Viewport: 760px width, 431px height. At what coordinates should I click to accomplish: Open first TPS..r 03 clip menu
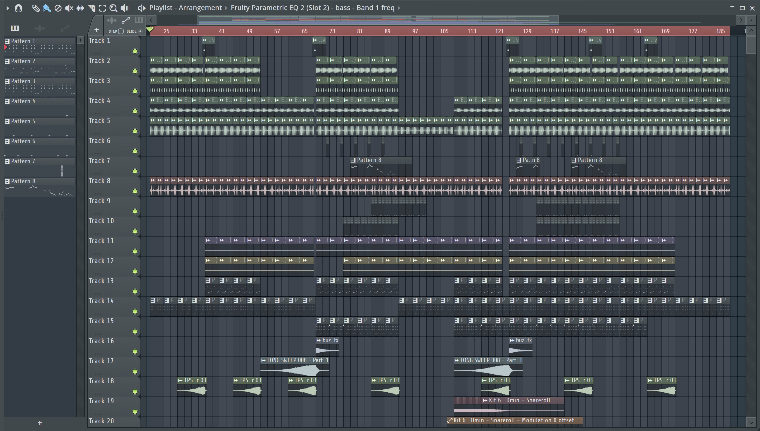click(x=180, y=380)
